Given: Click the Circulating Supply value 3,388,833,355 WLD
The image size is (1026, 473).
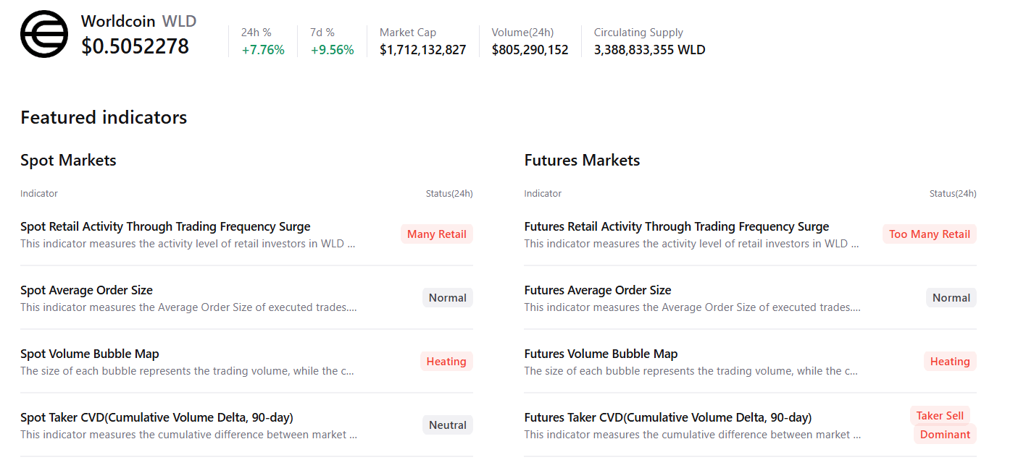Looking at the screenshot, I should click(650, 50).
